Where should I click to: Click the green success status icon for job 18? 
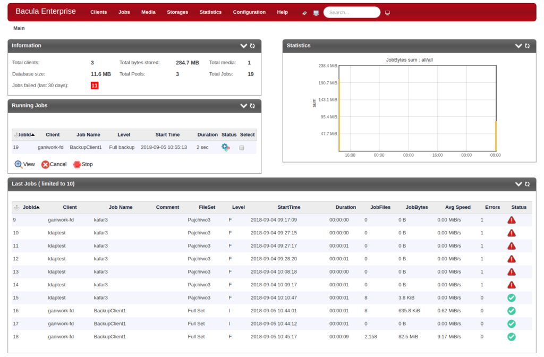511,336
